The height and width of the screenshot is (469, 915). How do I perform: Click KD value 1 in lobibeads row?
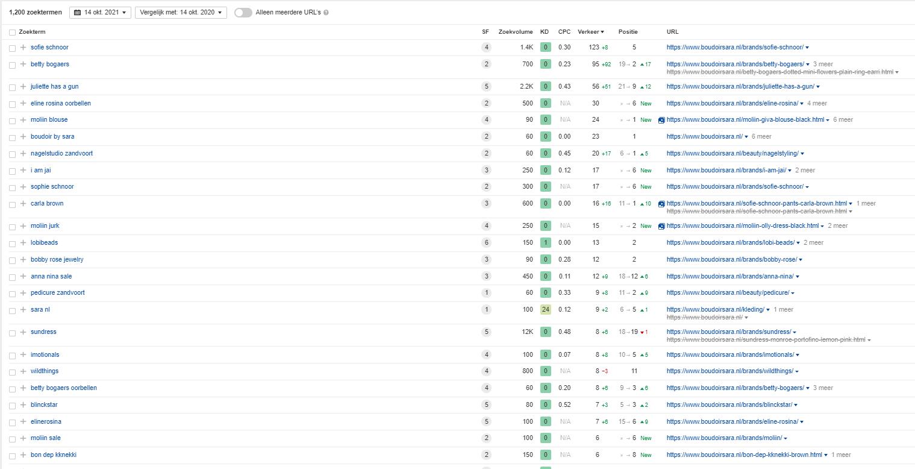545,242
